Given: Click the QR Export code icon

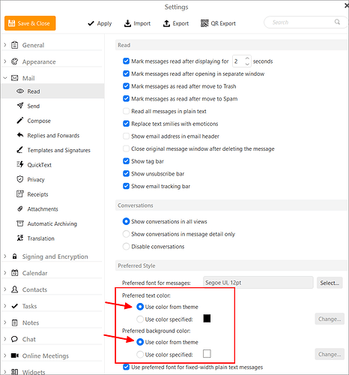Looking at the screenshot, I should point(204,23).
